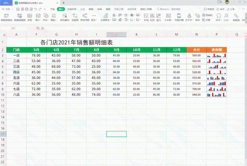Expand the More (更多) insert options
The height and width of the screenshot is (166, 247).
coord(94,17)
